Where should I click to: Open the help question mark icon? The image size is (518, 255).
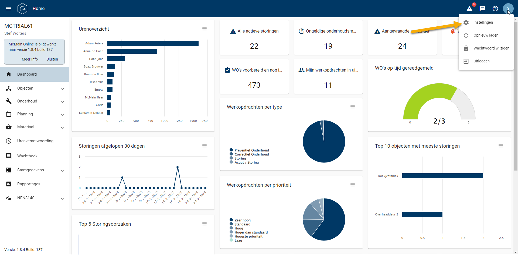(495, 9)
